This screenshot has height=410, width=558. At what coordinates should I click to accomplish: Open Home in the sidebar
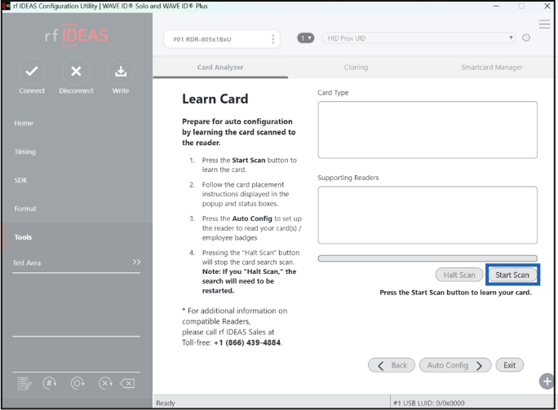click(24, 123)
